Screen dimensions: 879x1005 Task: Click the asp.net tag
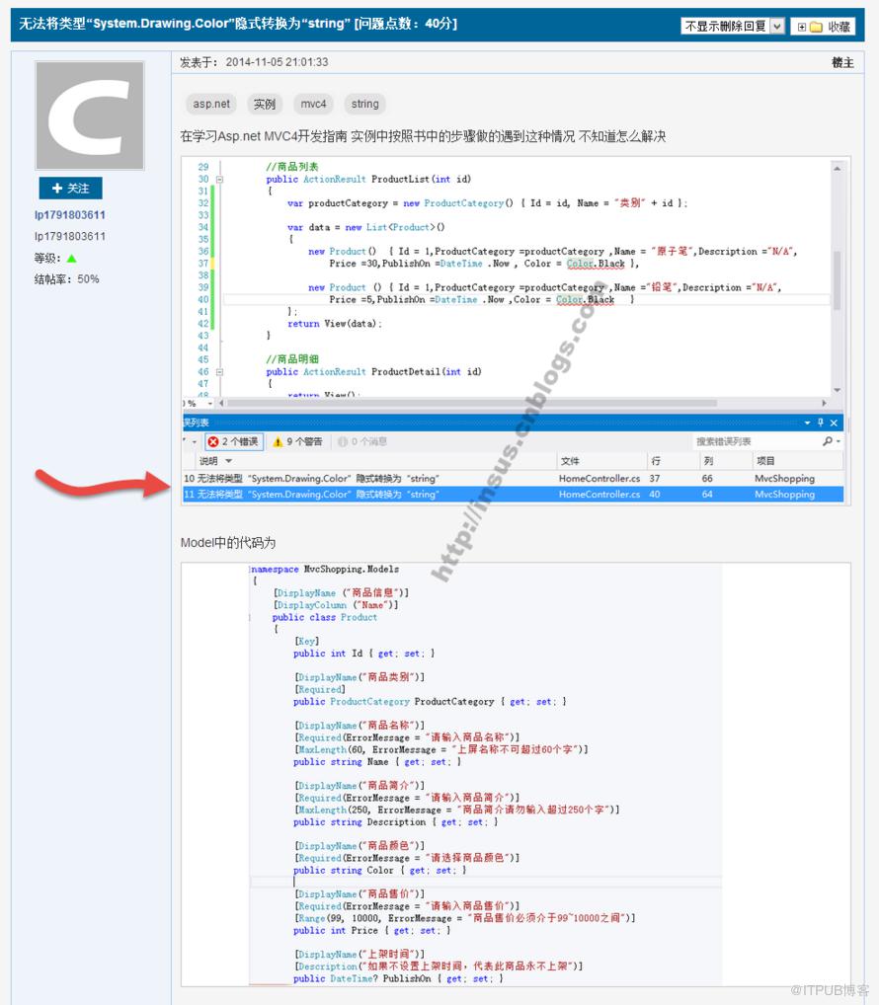tap(211, 104)
